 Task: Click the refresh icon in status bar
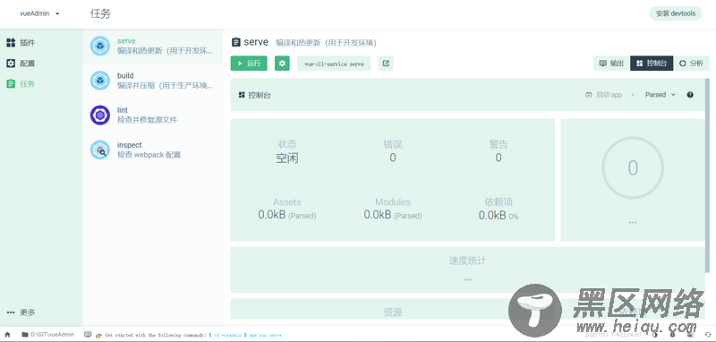tap(708, 335)
